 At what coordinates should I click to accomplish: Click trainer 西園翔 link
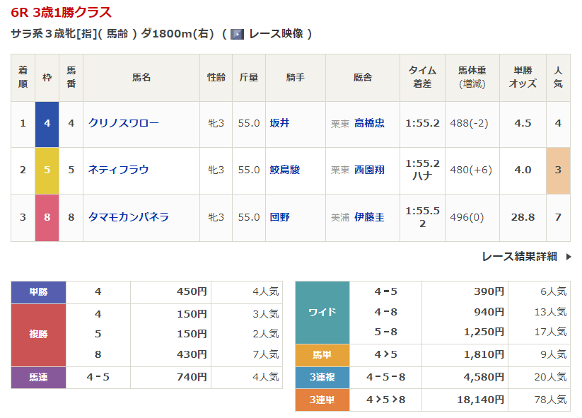pyautogui.click(x=369, y=170)
